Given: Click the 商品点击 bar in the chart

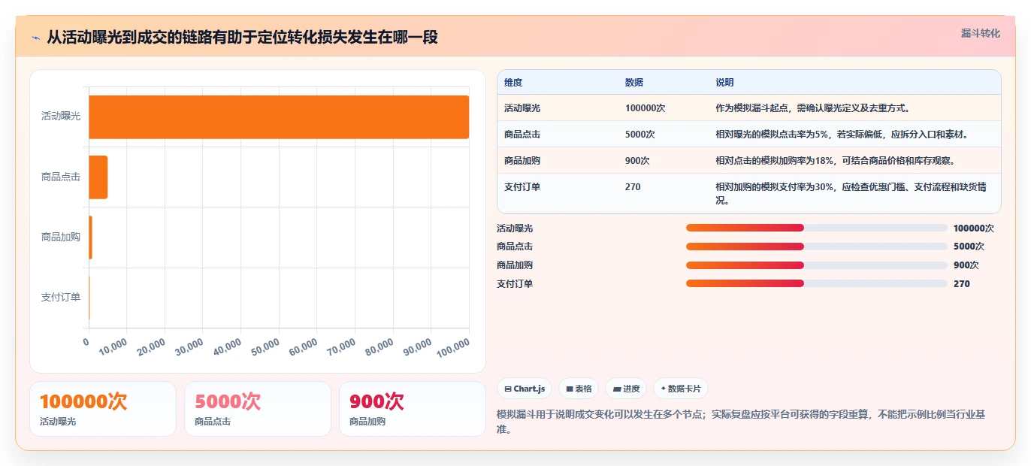Looking at the screenshot, I should [98, 177].
